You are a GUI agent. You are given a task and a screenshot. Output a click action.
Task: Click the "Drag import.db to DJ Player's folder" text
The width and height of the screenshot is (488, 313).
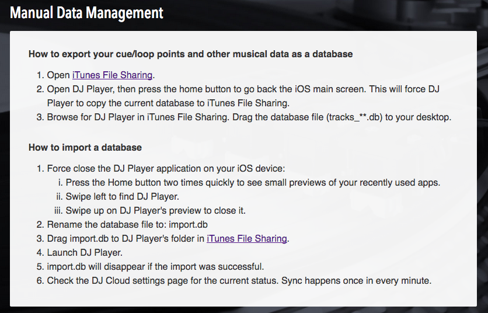[126, 239]
